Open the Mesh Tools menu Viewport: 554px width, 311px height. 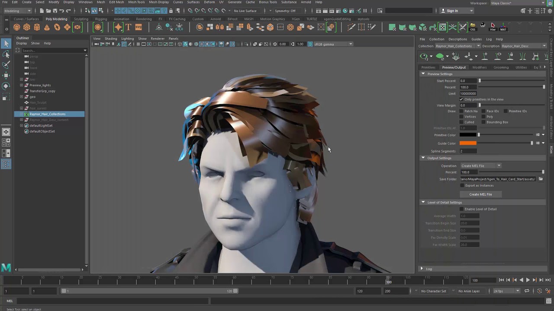pyautogui.click(x=136, y=2)
